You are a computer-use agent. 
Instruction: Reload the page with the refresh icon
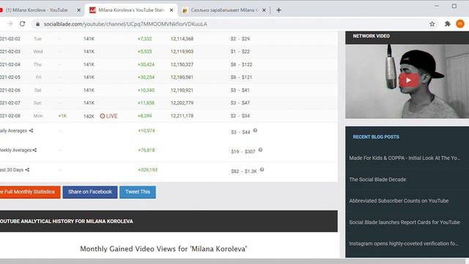22,24
